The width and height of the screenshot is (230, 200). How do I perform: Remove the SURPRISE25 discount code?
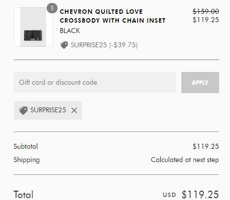pos(74,110)
